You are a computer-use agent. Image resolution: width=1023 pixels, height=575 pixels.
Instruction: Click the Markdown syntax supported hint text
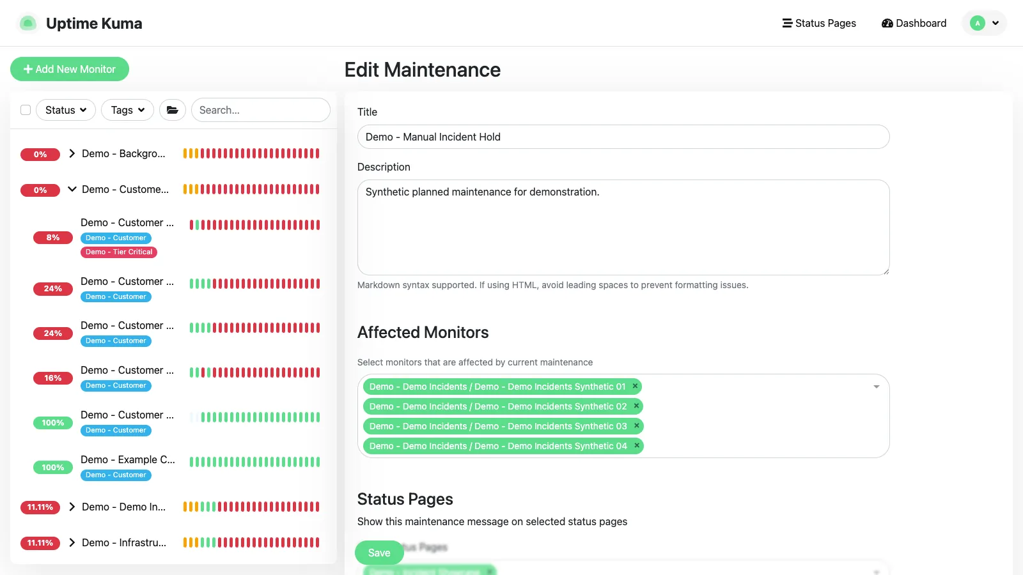pyautogui.click(x=552, y=285)
